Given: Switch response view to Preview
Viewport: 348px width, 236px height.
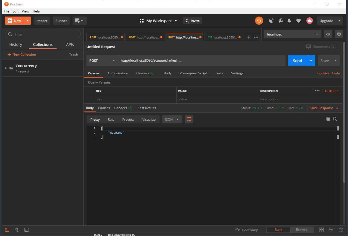Looking at the screenshot, I should 128,119.
